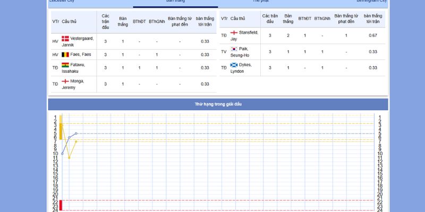Select the Ghana flag by Fatawu

coord(65,65)
